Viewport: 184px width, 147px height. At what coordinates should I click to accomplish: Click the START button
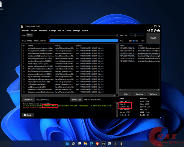[x=153, y=38]
